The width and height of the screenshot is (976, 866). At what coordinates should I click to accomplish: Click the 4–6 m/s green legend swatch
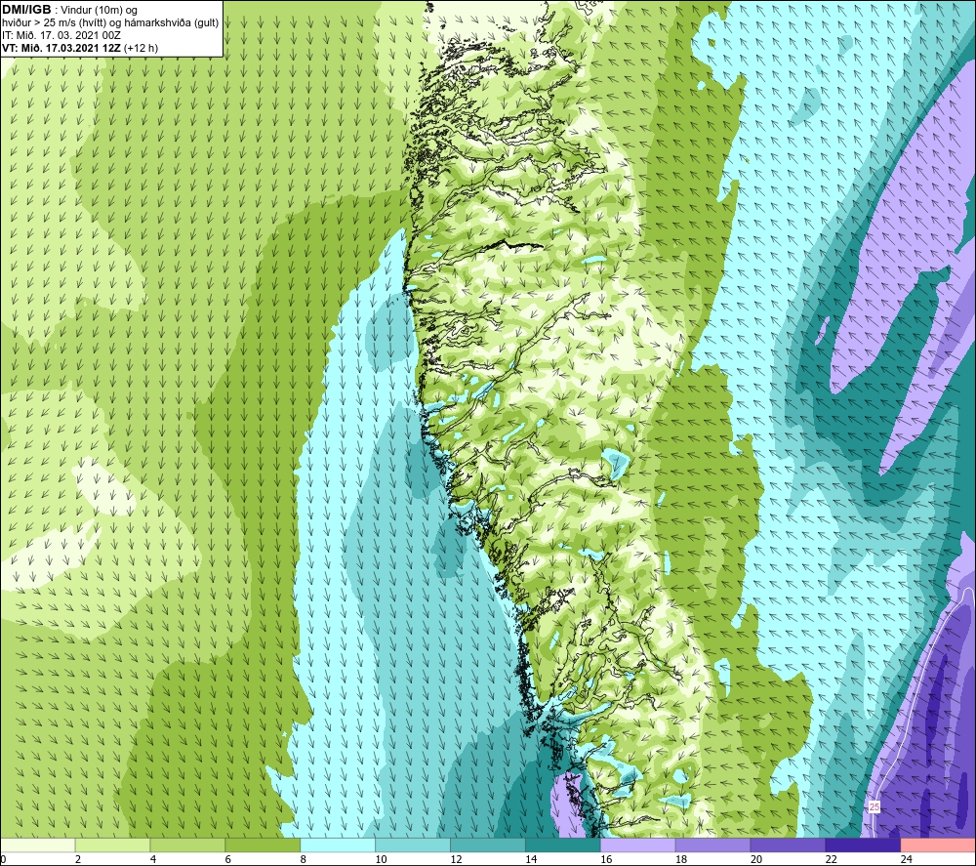point(188,845)
